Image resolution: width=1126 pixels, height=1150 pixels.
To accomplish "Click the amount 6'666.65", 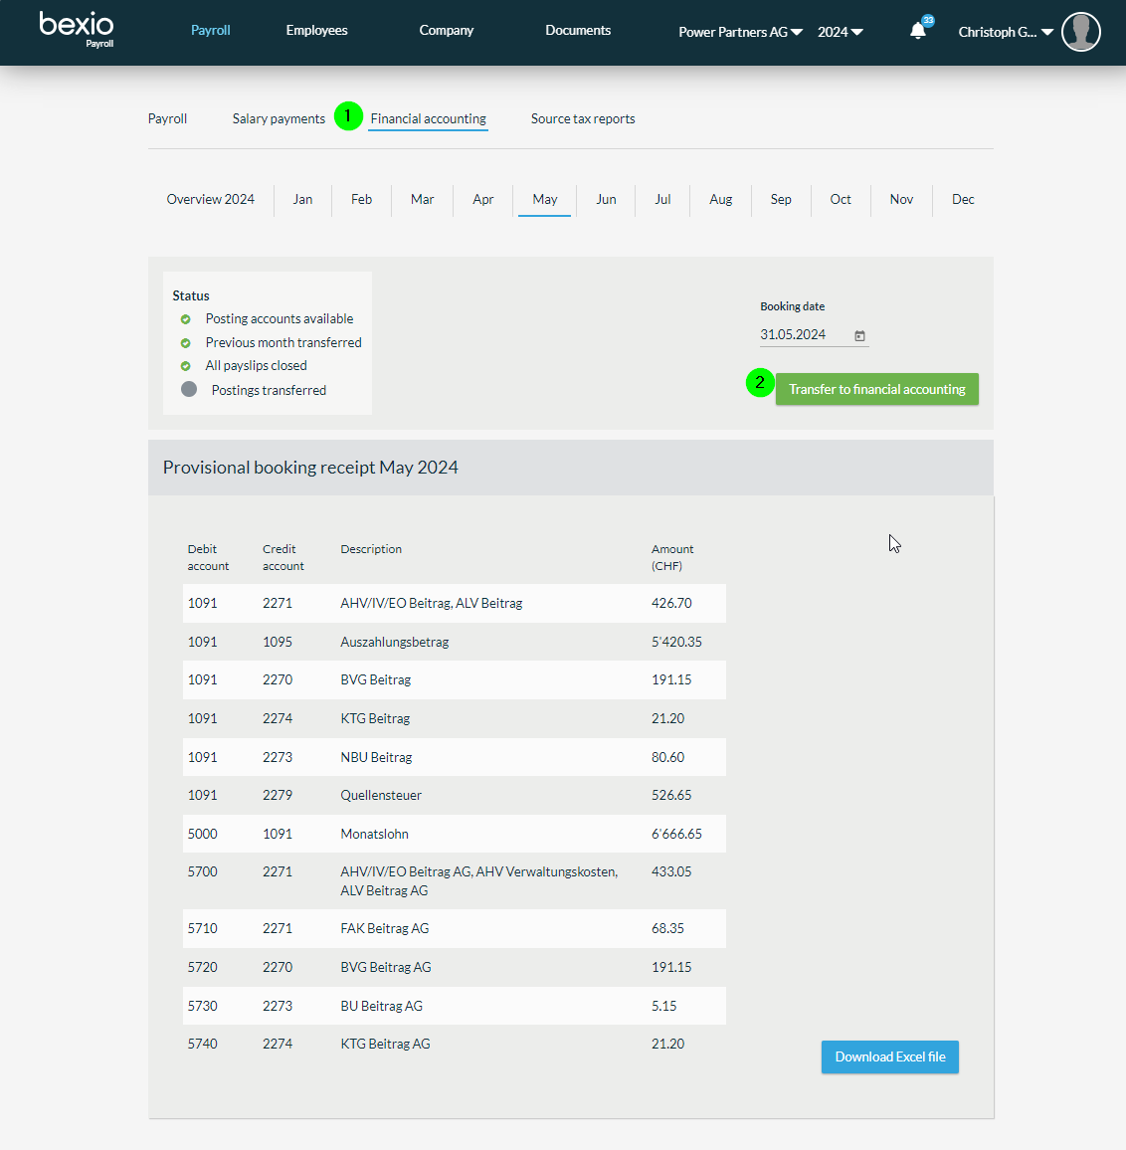I will [676, 834].
